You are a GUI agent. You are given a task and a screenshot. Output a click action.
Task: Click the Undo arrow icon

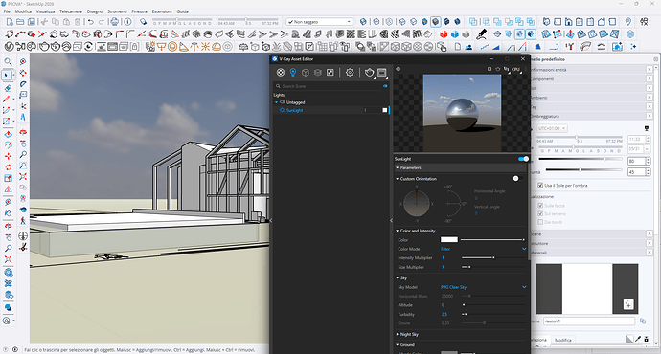91,22
